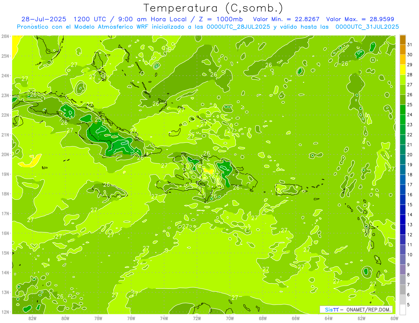Click the '78W' longitude axis label
Screen dimensions: 419x323
coord(98,318)
